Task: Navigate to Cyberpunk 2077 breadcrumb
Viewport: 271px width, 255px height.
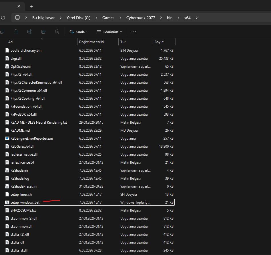Action: point(141,18)
